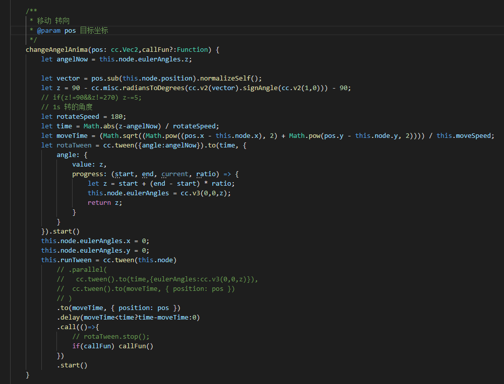Click the property 'value: z,'
The height and width of the screenshot is (384, 504).
[89, 165]
